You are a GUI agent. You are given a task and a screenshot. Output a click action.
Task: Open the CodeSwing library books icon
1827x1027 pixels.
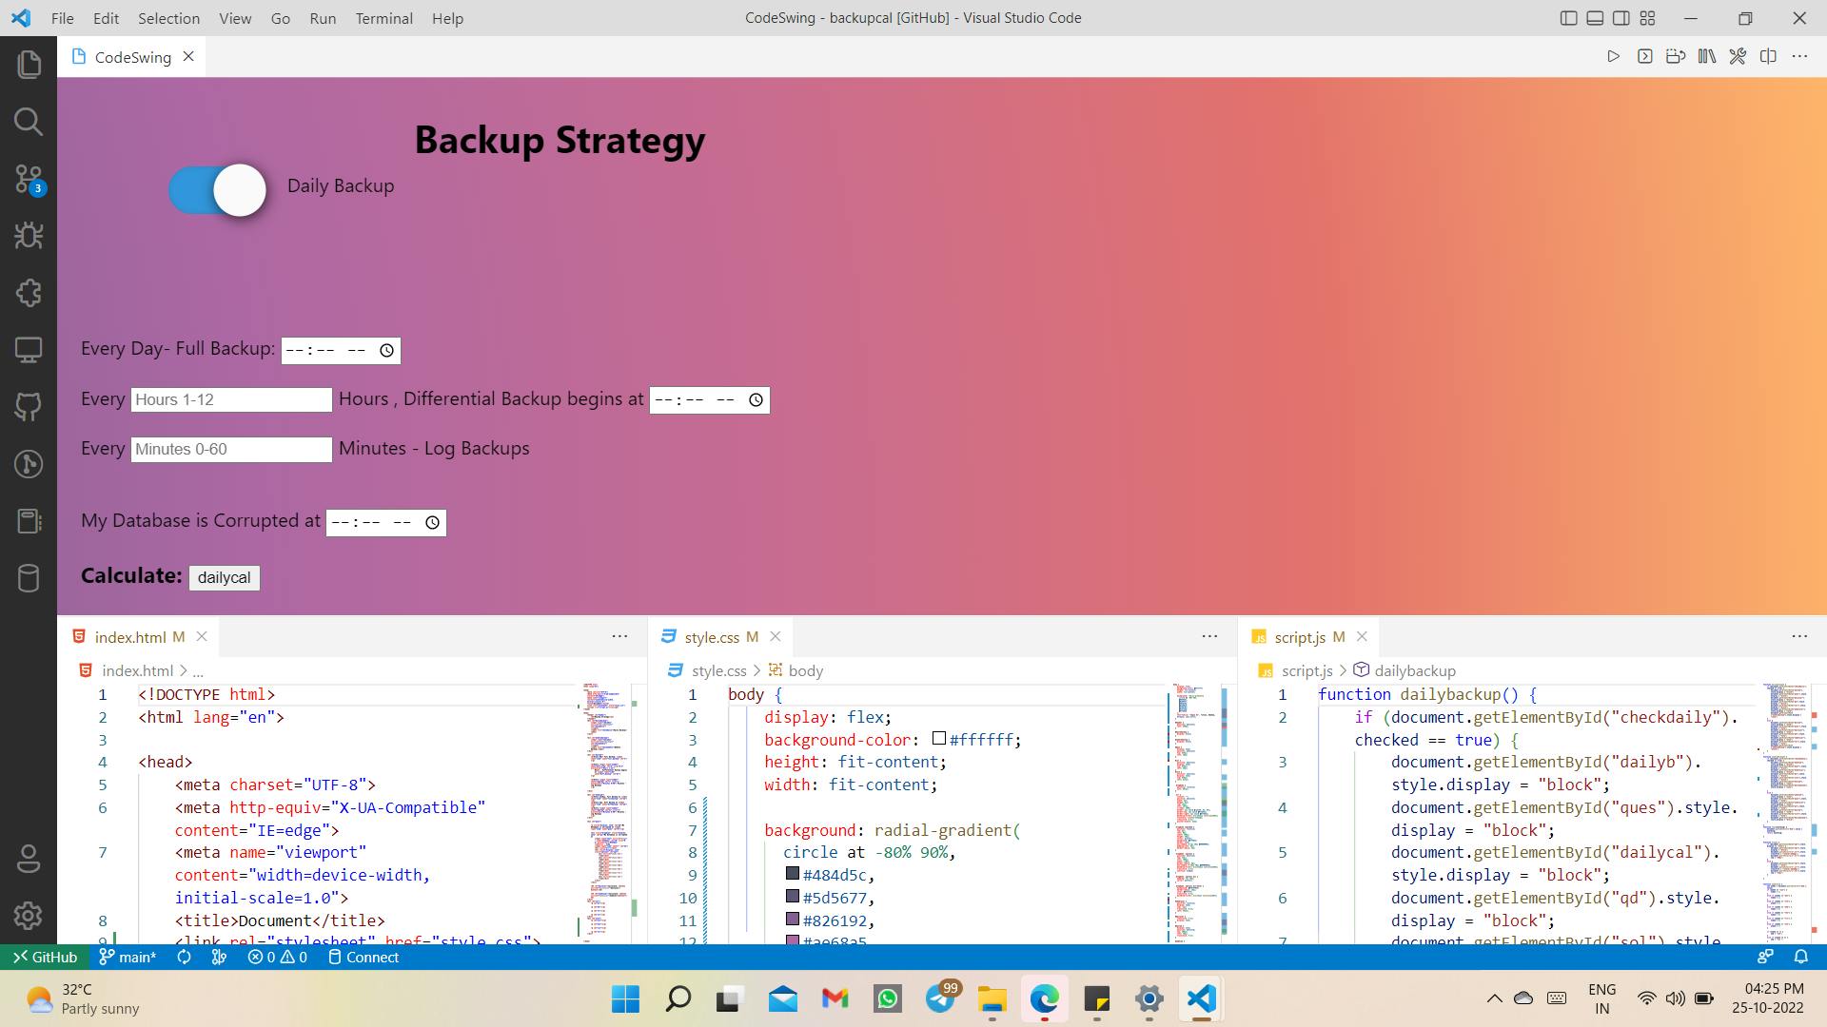tap(1706, 57)
